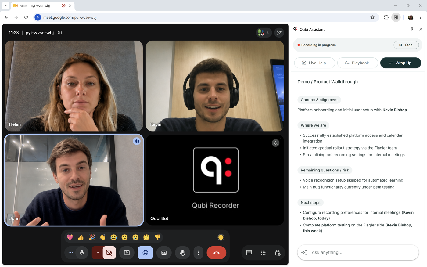Close the Qubi Assistant panel
Screen dimensions: 427x267
421,29
